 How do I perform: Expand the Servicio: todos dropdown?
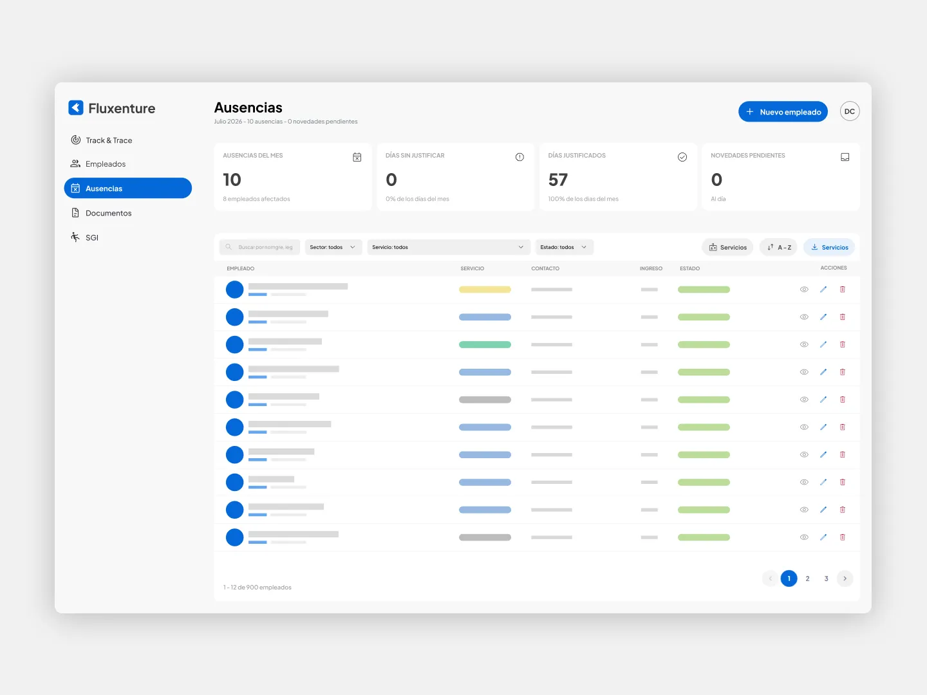pyautogui.click(x=449, y=247)
